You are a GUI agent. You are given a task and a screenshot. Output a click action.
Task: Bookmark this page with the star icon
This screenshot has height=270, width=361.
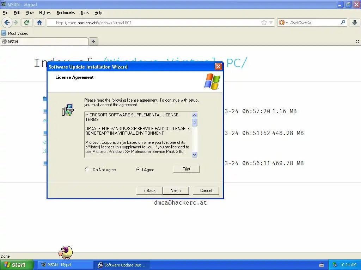click(264, 22)
